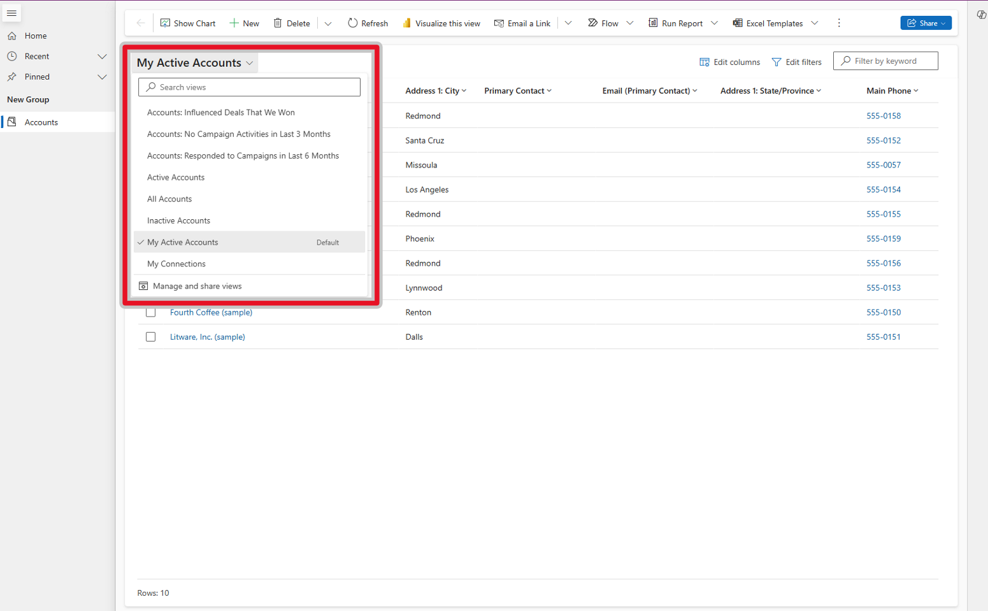This screenshot has height=611, width=988.
Task: Click phone number 555-0152
Action: coord(884,140)
